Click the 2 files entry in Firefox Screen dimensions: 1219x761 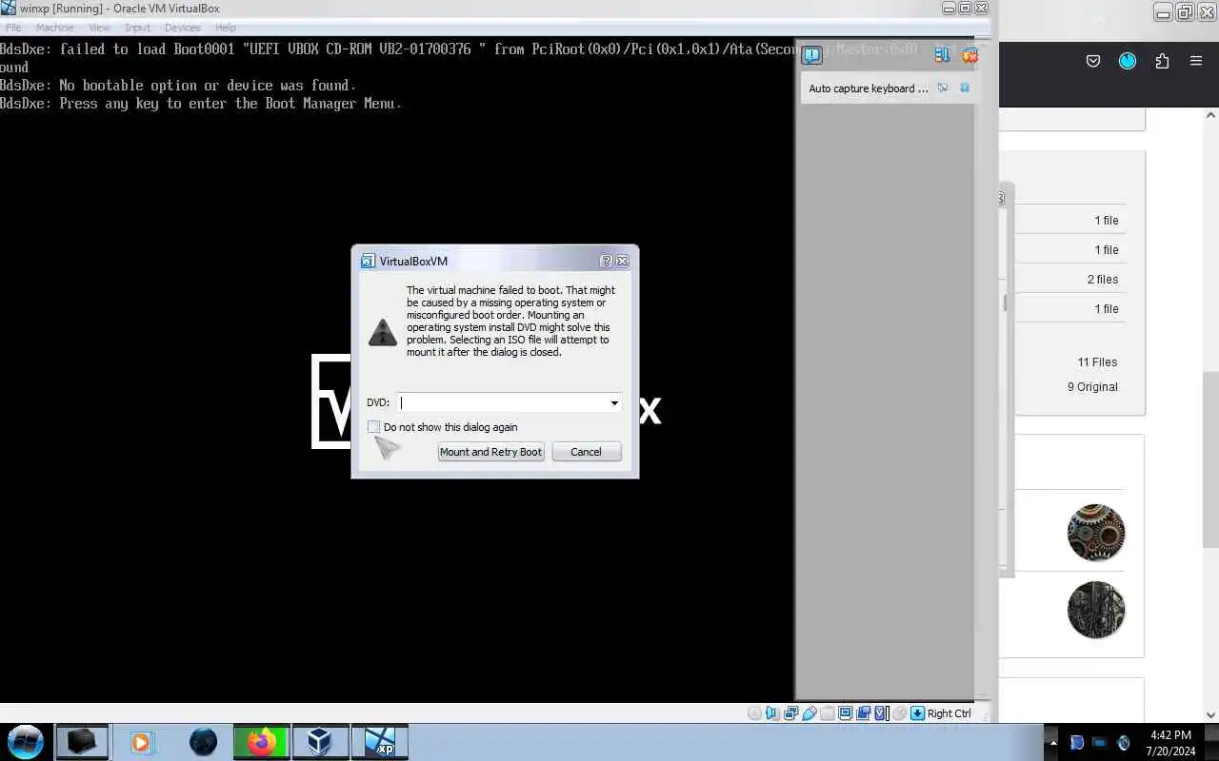pos(1103,280)
